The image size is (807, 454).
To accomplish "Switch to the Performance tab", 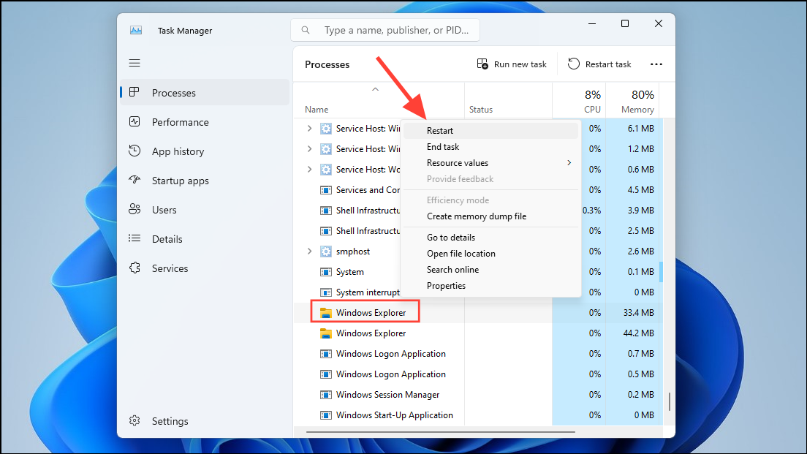I will [205, 122].
